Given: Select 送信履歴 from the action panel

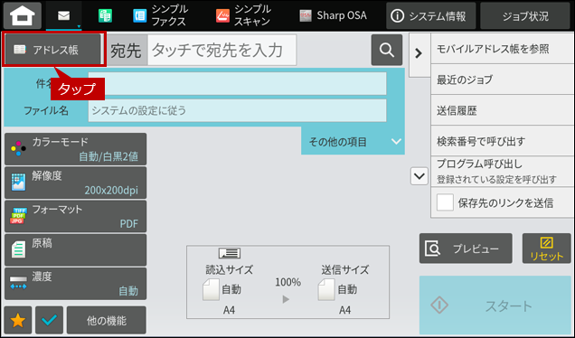Looking at the screenshot, I should coord(502,110).
